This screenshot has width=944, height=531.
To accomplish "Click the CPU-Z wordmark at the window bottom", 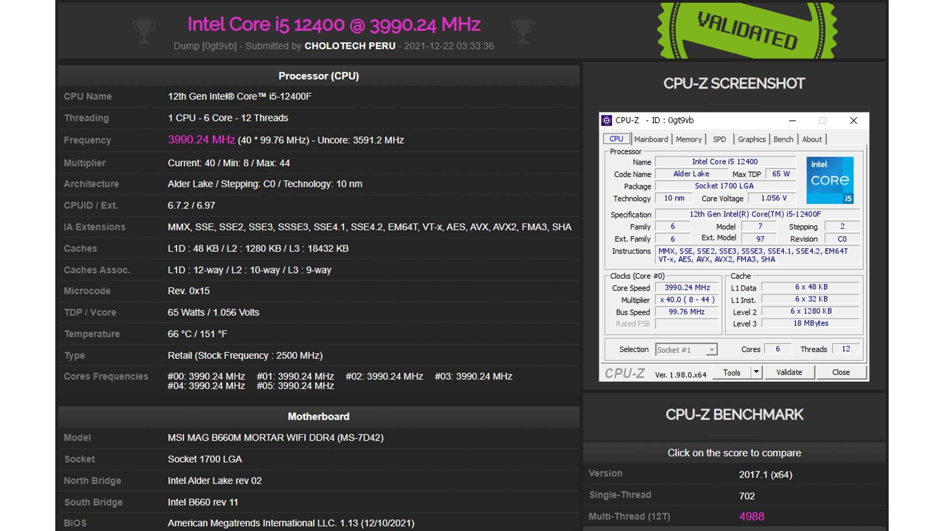I will 625,373.
